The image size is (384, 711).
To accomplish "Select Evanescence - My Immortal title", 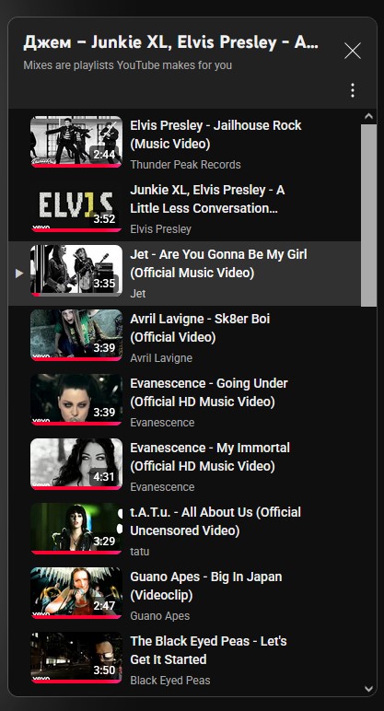I will click(209, 457).
